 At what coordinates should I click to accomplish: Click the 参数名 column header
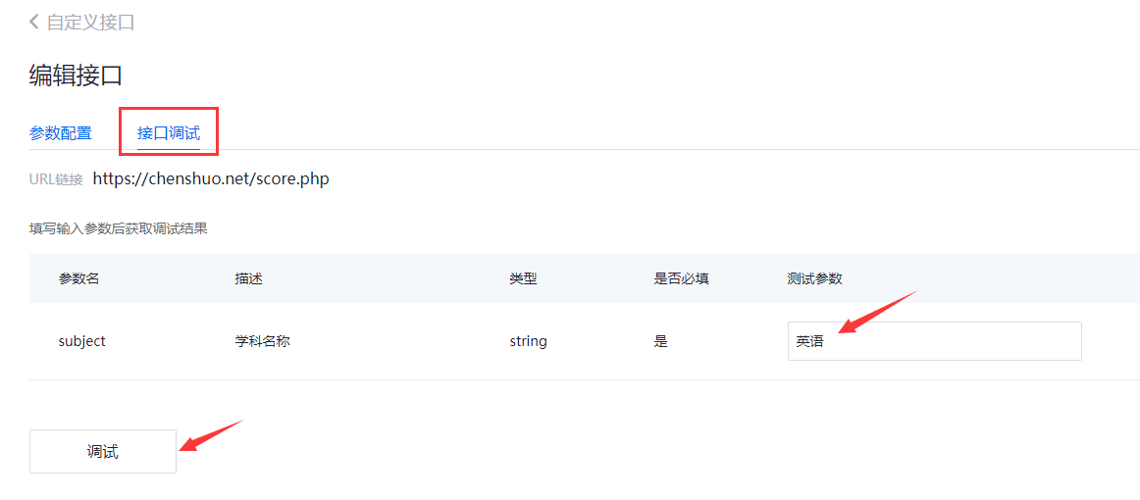[78, 278]
